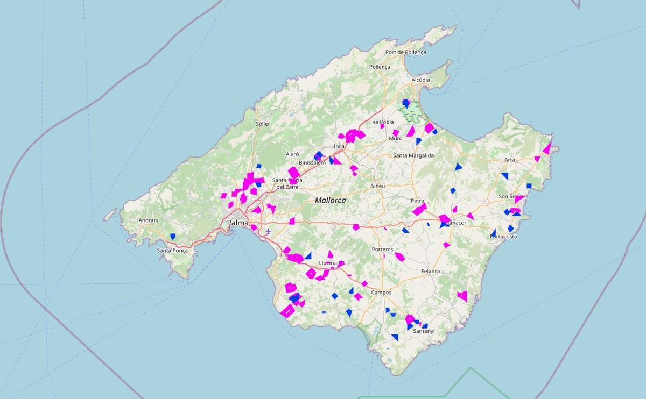Select the blue polygon north of Santa Ponça
Viewport: 646px width, 399px height.
pos(173,236)
